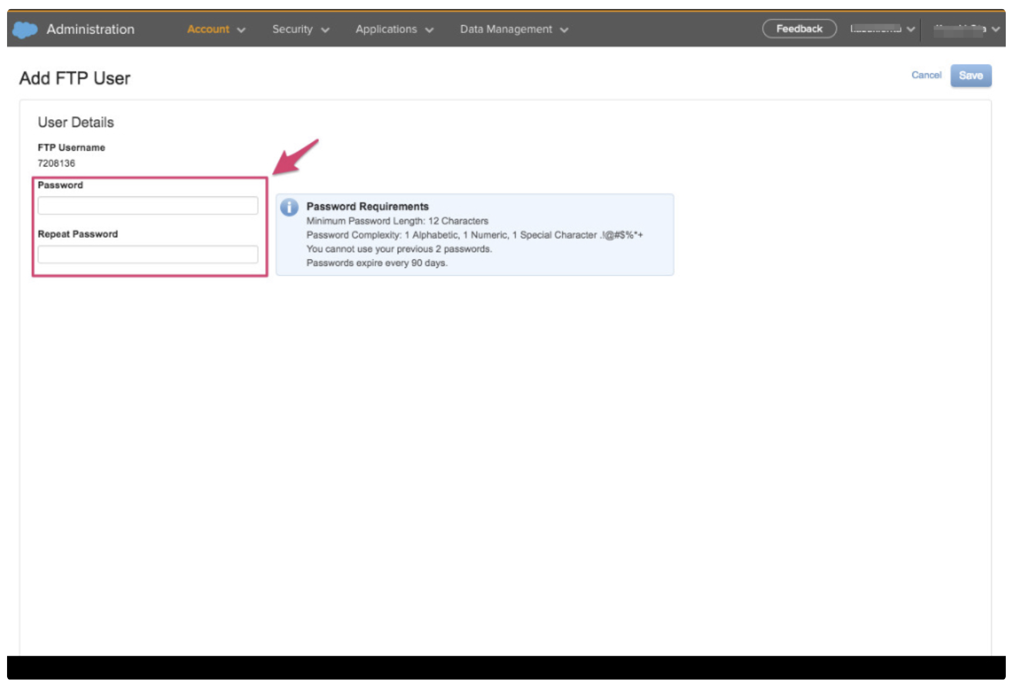The image size is (1014, 688).
Task: Focus the Repeat Password input field
Action: (x=147, y=254)
